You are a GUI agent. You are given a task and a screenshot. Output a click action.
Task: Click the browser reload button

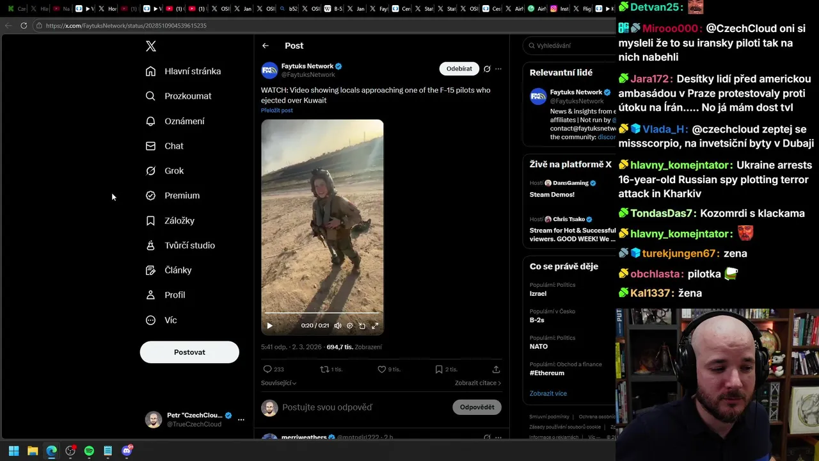(x=24, y=26)
